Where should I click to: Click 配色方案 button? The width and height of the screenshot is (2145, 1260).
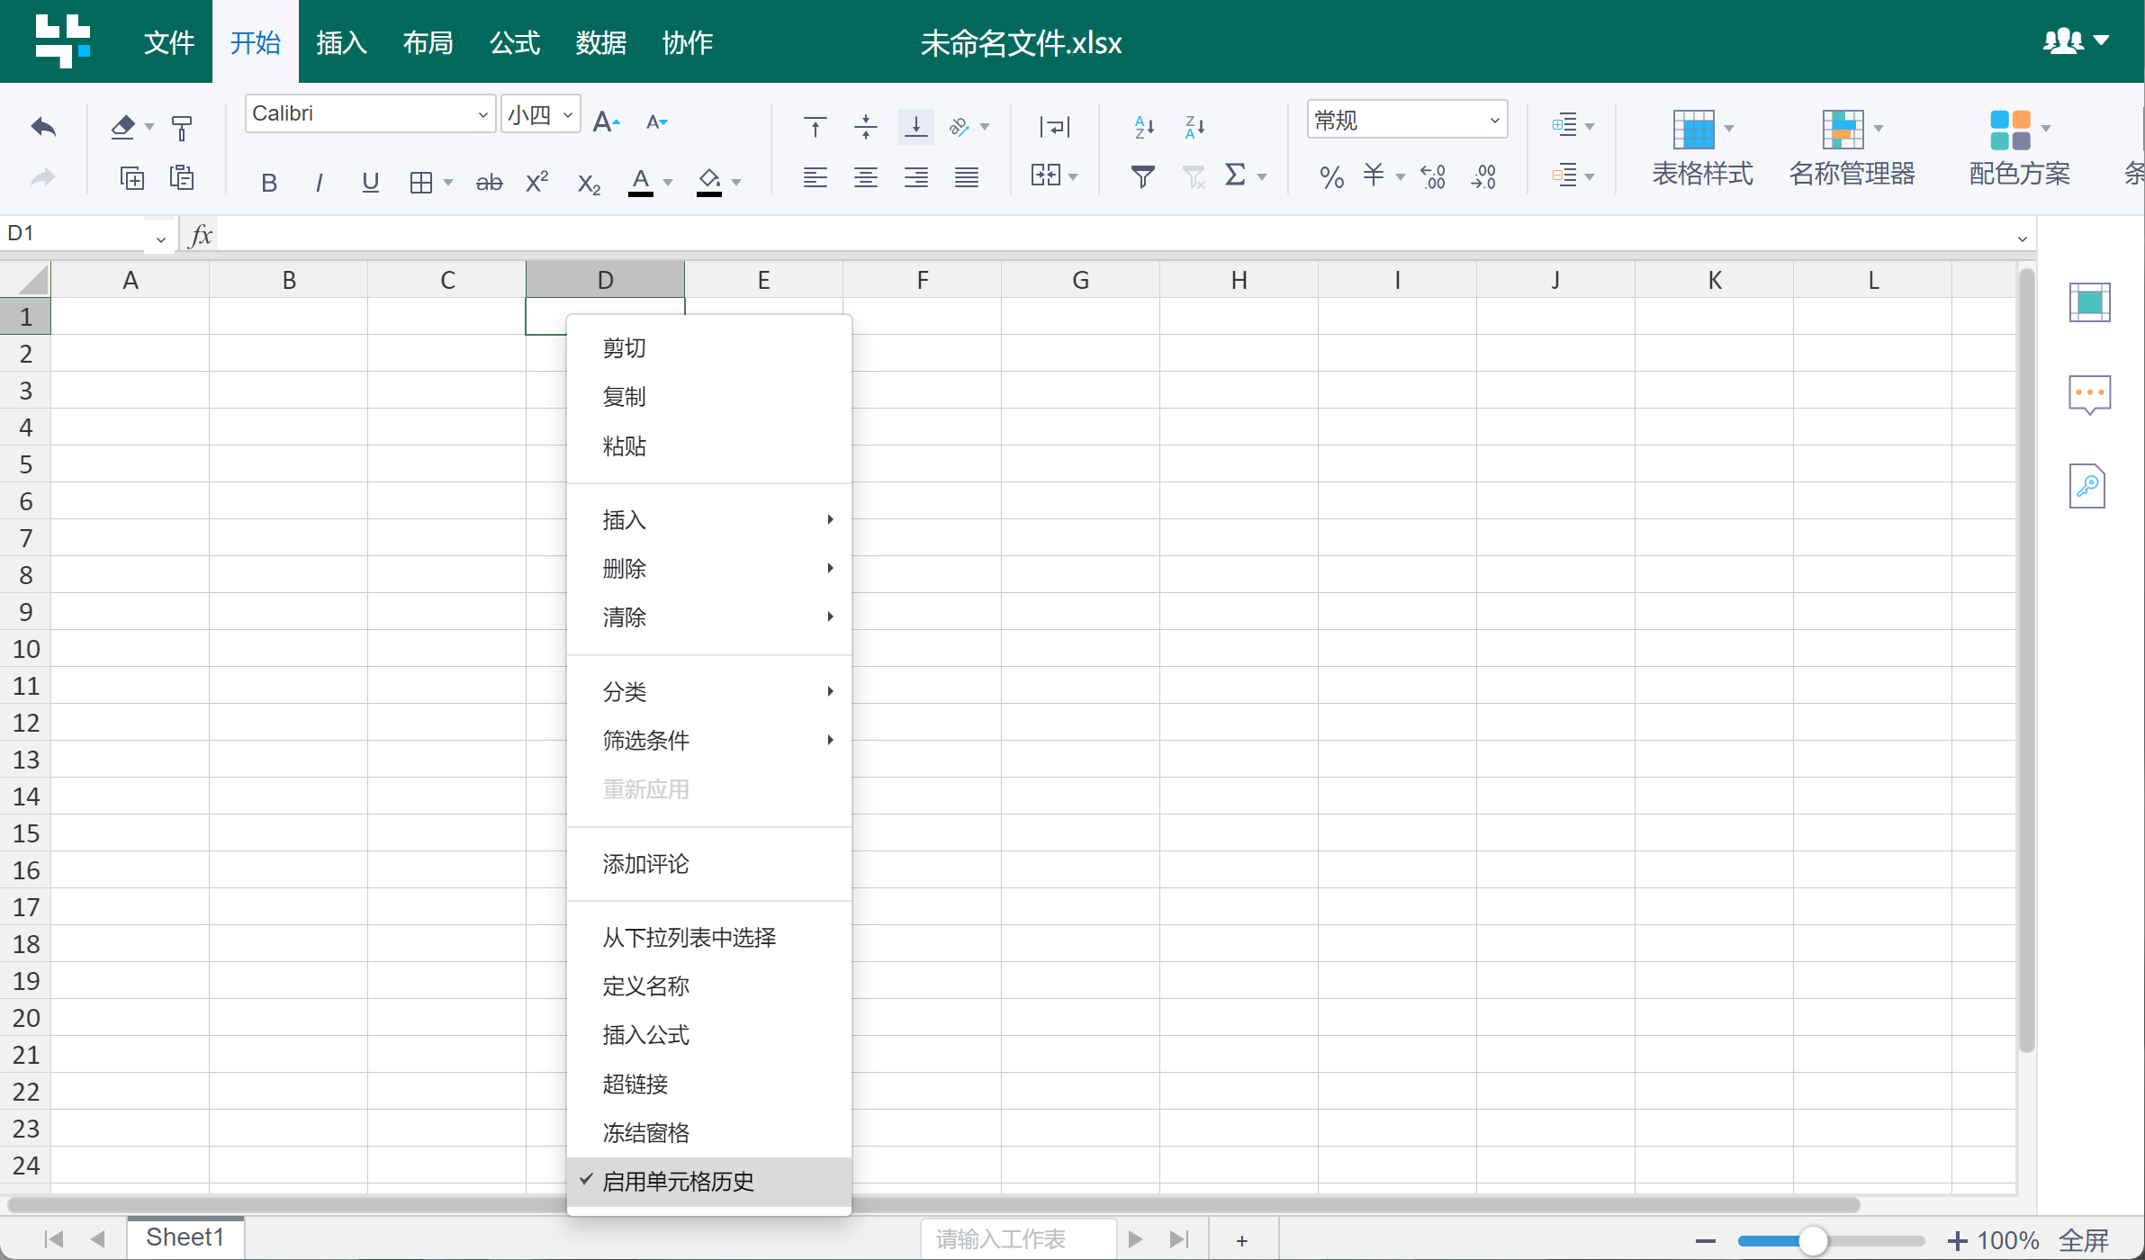(2019, 148)
